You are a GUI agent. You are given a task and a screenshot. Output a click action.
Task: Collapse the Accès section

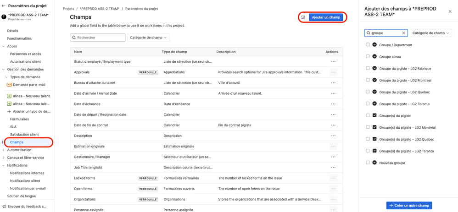point(4,46)
